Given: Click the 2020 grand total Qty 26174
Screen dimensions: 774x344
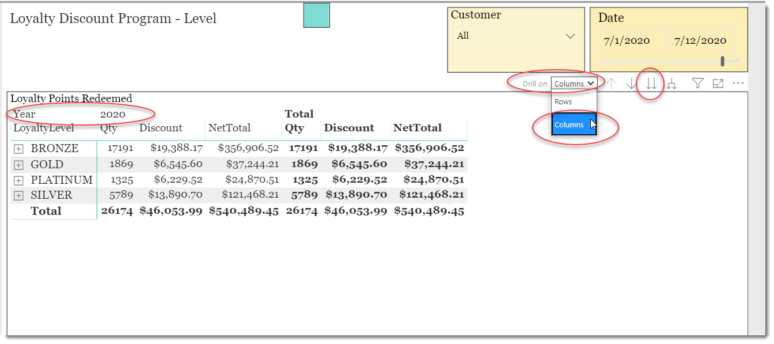Looking at the screenshot, I should 117,211.
